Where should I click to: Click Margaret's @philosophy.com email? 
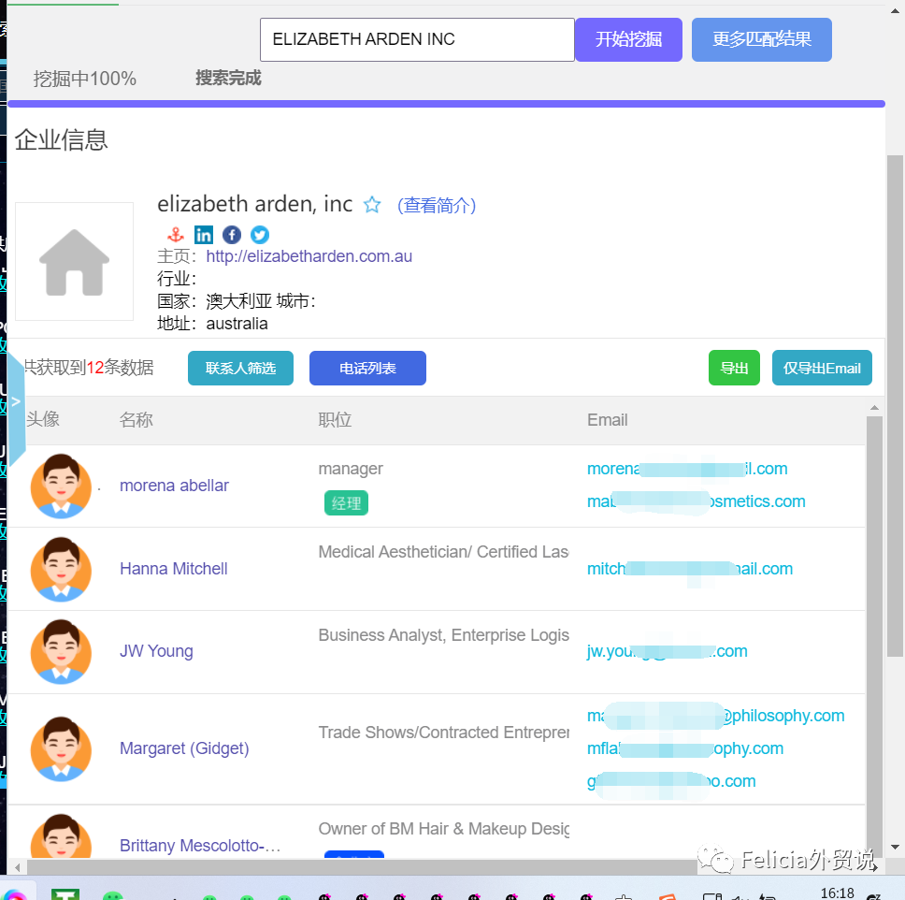pos(716,716)
